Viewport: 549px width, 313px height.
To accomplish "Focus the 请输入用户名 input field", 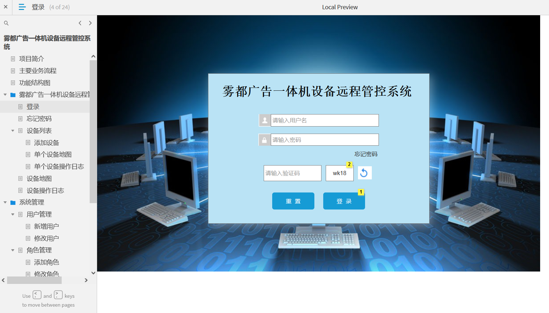I will (325, 121).
